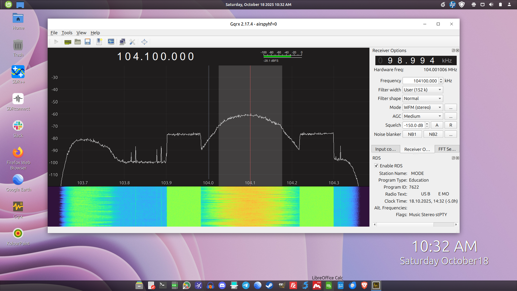Screen dimensions: 517x291
Task: Click the squelch auto A button
Action: 437,125
